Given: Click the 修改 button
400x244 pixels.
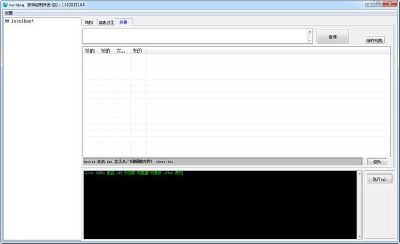Looking at the screenshot, I should pyautogui.click(x=377, y=162).
